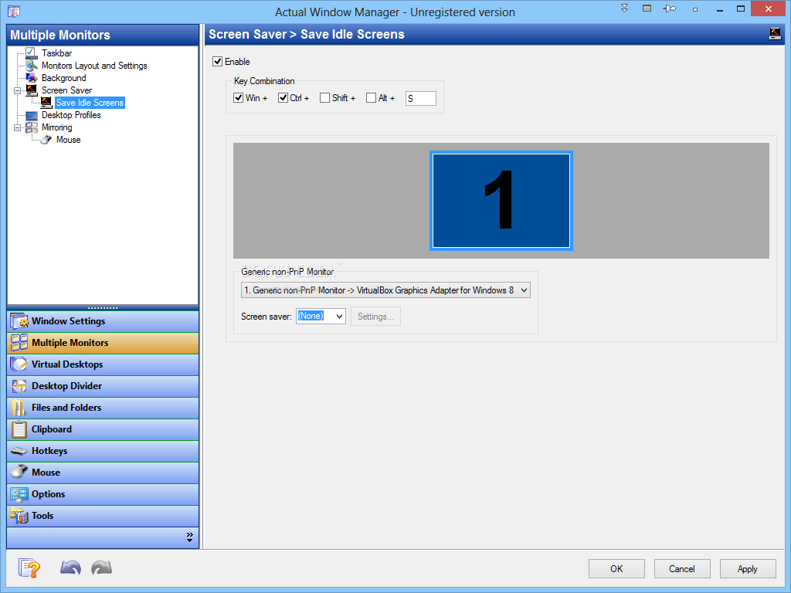
Task: Check the Alt + modifier
Action: (372, 98)
